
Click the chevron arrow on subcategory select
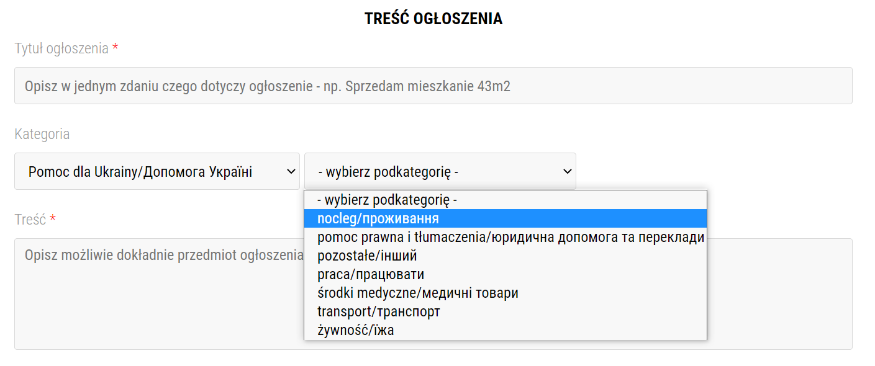[x=567, y=171]
